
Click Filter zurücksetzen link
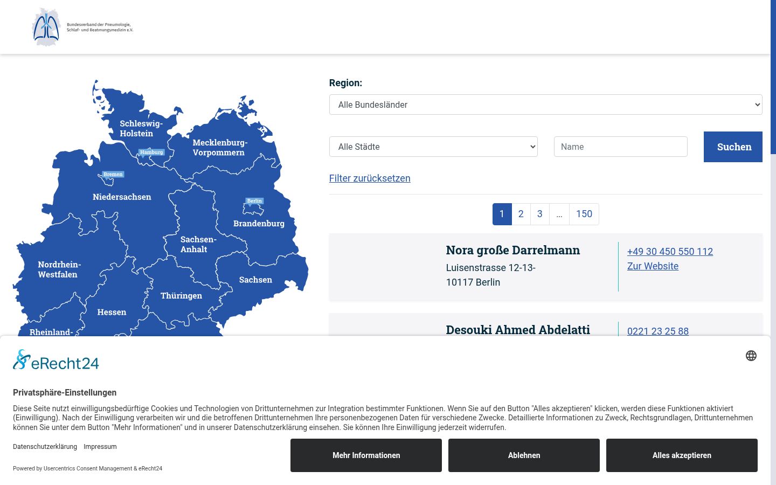pos(370,178)
